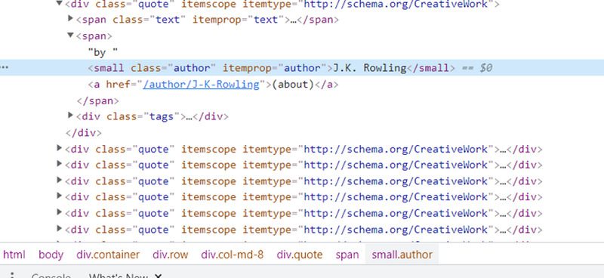Select div.row in the breadcrumb bar
This screenshot has width=604, height=278.
pos(171,255)
